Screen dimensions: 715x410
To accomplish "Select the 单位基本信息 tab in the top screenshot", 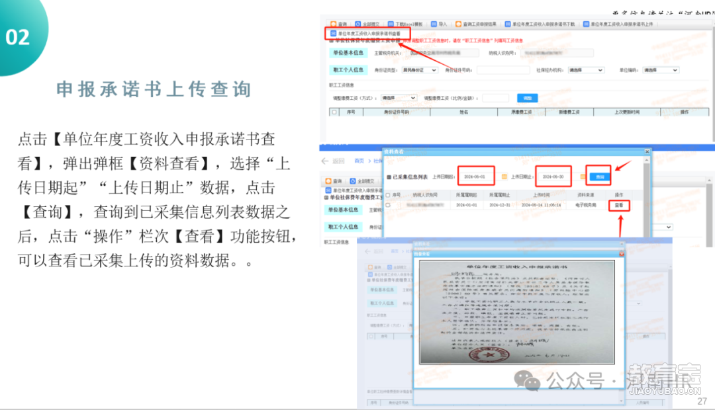I will coord(348,53).
